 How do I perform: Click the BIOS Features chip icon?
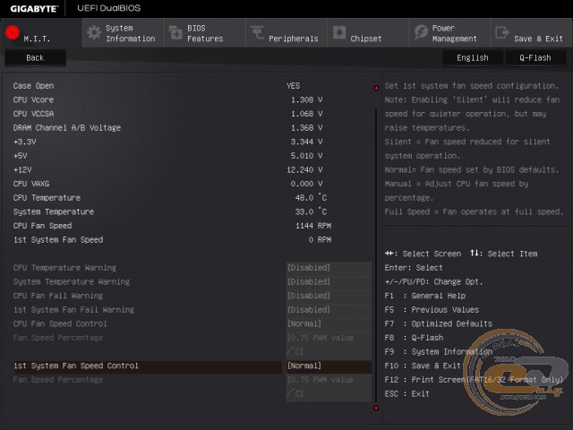click(x=175, y=32)
